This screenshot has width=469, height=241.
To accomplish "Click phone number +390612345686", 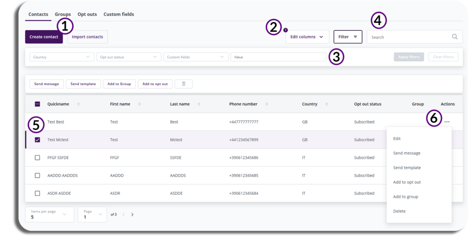I will (244, 157).
